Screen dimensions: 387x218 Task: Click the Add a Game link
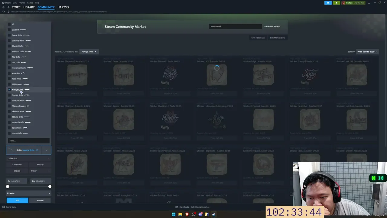[x=11, y=207]
